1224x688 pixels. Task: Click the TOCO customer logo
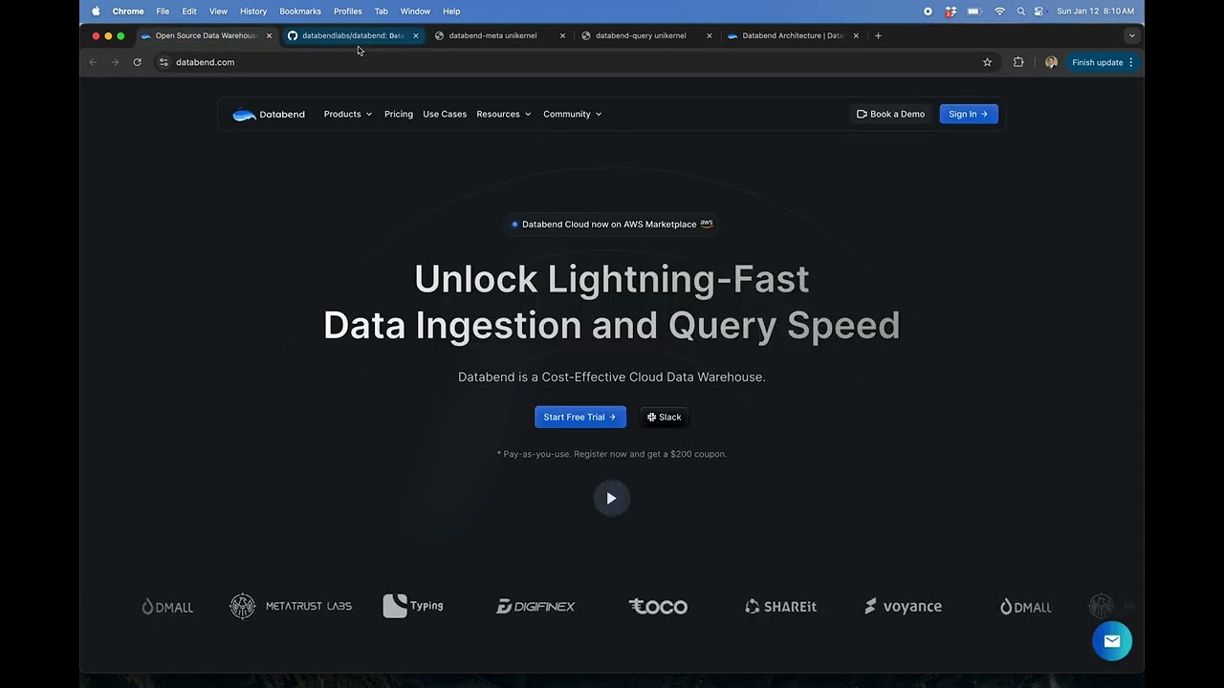pos(658,606)
